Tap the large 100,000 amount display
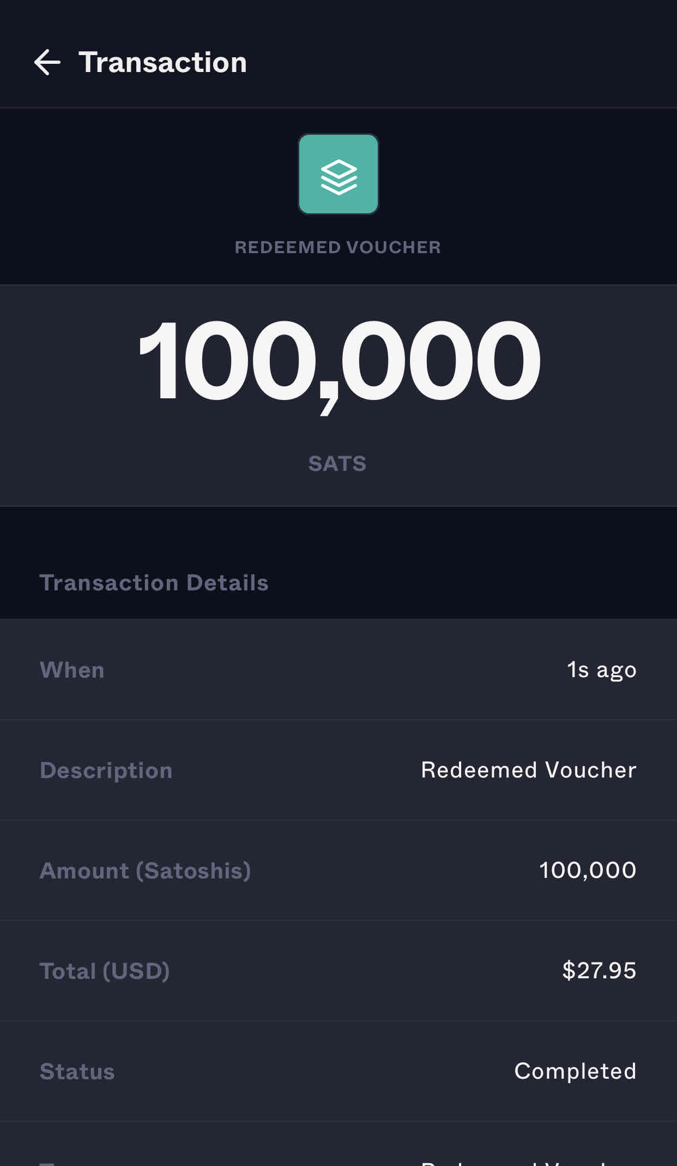Image resolution: width=677 pixels, height=1166 pixels. click(338, 362)
